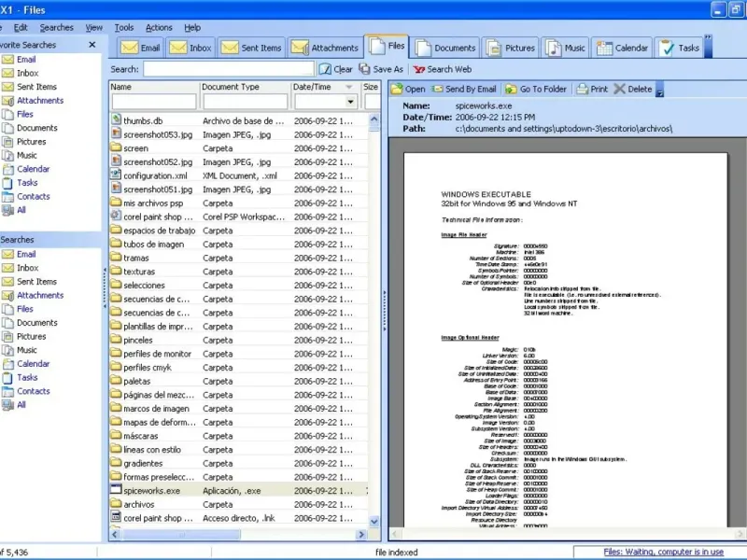
Task: Sort files by the Document Type column header
Action: 246,87
